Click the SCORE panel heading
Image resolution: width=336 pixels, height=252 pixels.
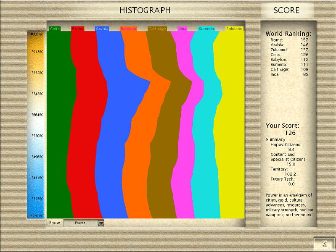[286, 10]
